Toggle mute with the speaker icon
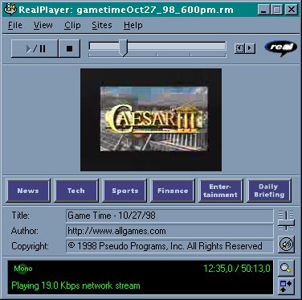 pyautogui.click(x=286, y=245)
